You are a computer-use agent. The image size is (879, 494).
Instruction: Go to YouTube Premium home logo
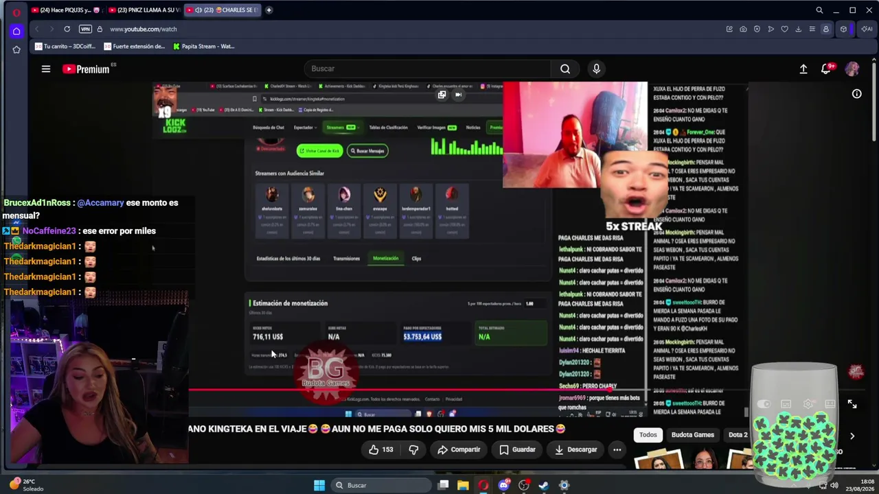86,69
